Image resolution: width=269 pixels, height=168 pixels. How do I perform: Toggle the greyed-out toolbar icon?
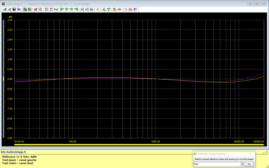pos(98,9)
